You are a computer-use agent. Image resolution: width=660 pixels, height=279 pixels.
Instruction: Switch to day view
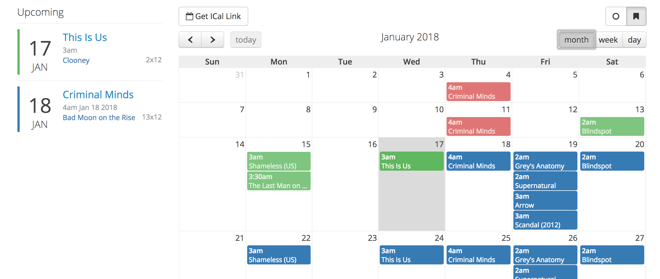634,40
